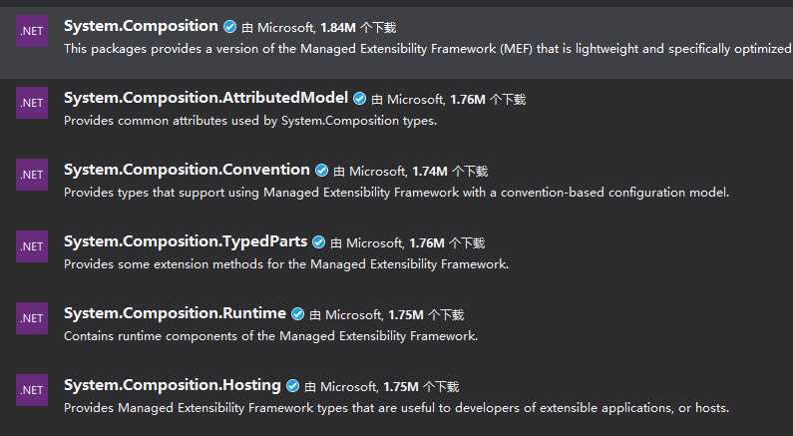This screenshot has width=793, height=436.
Task: Click verified badge beside System.Composition.Hosting
Action: point(293,386)
